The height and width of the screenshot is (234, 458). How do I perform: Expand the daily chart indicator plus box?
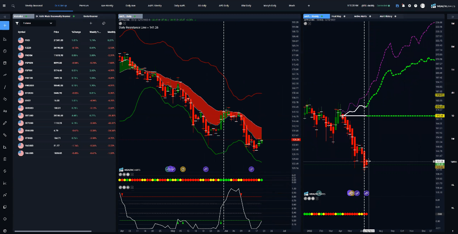(124, 23)
